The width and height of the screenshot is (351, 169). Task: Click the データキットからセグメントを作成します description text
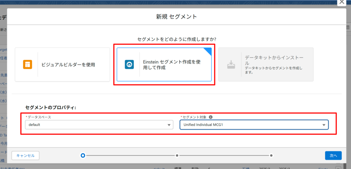pos(274,70)
